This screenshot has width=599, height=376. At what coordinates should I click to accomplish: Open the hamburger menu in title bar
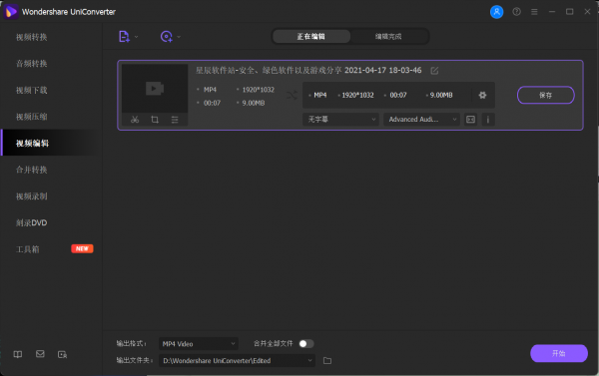pos(534,12)
